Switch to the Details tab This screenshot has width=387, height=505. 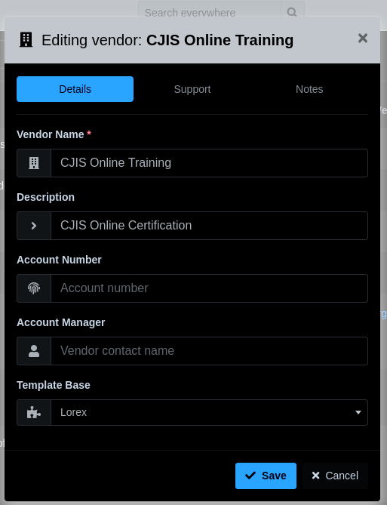pos(75,89)
